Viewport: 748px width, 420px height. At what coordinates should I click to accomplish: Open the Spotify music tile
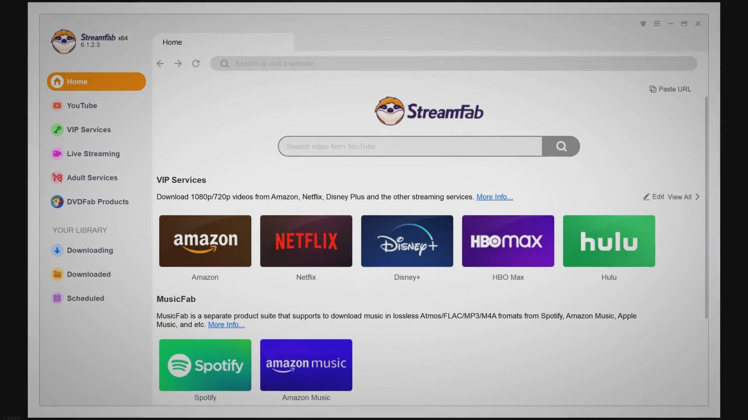pyautogui.click(x=205, y=365)
